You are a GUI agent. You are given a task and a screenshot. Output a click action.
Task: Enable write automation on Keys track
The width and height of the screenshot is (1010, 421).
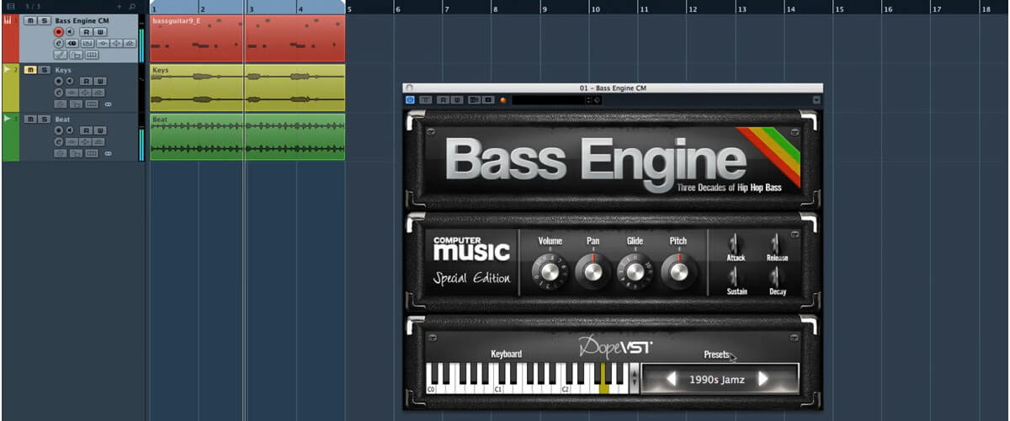101,81
